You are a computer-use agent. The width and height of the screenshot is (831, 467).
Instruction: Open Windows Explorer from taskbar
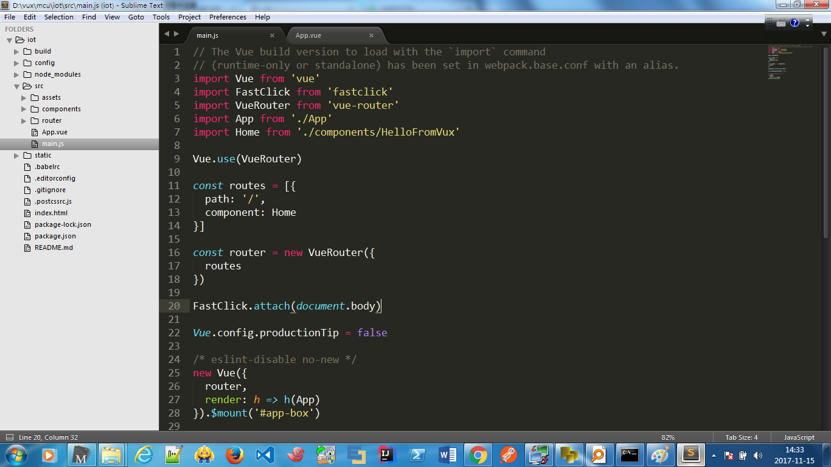pos(111,455)
